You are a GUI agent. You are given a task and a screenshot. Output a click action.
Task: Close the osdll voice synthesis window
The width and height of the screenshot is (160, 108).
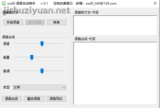(x=155, y=3)
